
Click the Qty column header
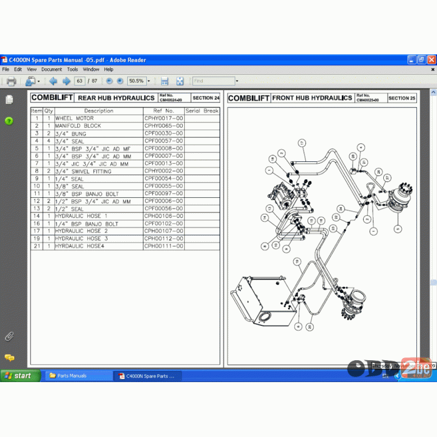49,110
